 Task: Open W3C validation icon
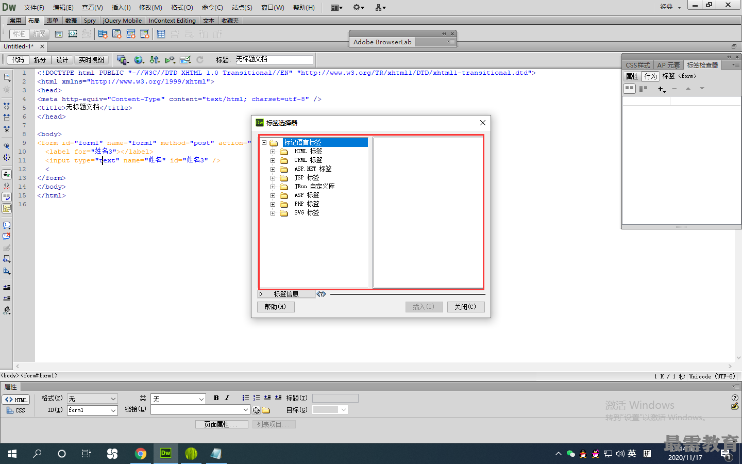(170, 60)
